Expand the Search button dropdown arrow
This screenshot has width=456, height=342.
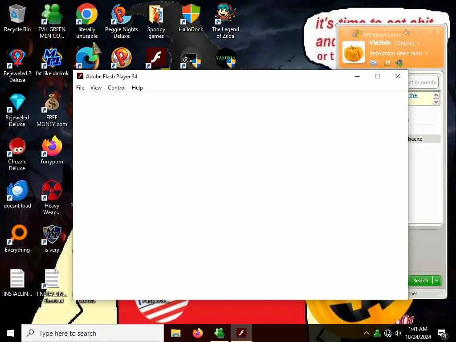click(x=437, y=281)
